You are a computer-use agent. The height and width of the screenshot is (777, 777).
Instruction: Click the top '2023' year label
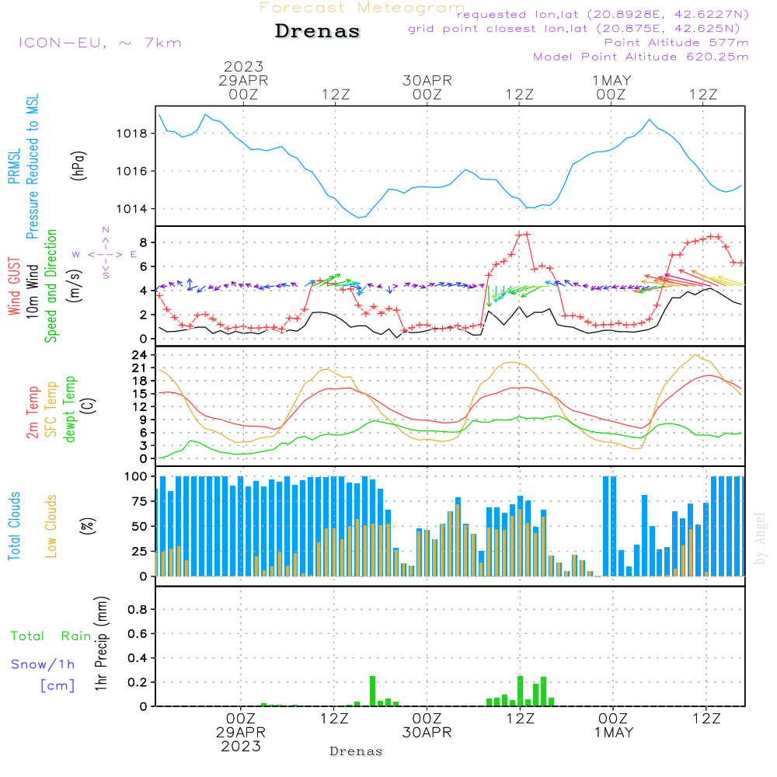coord(243,66)
